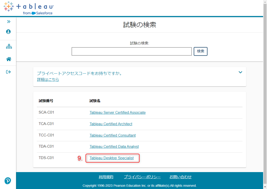Click the TDS-C01 exam number cell
Viewport: 267px width, 189px height.
tap(46, 158)
